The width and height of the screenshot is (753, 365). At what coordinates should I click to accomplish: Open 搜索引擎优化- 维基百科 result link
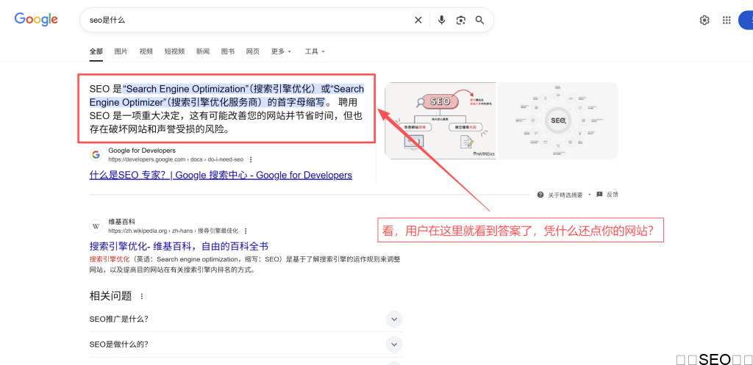(179, 247)
